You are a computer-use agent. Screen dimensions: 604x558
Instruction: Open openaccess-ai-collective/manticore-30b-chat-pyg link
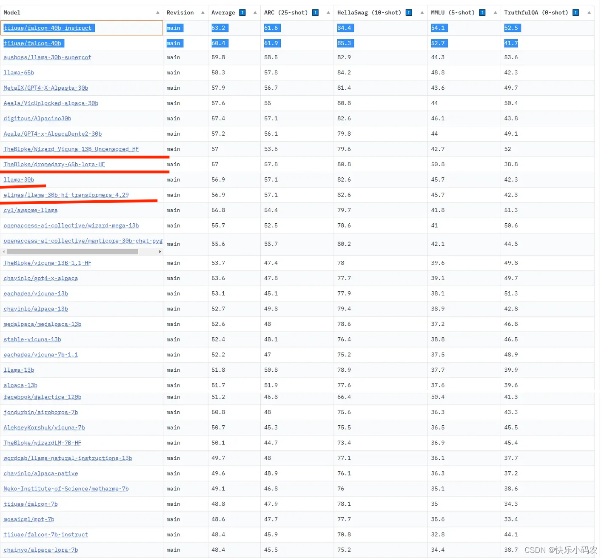pyautogui.click(x=83, y=241)
